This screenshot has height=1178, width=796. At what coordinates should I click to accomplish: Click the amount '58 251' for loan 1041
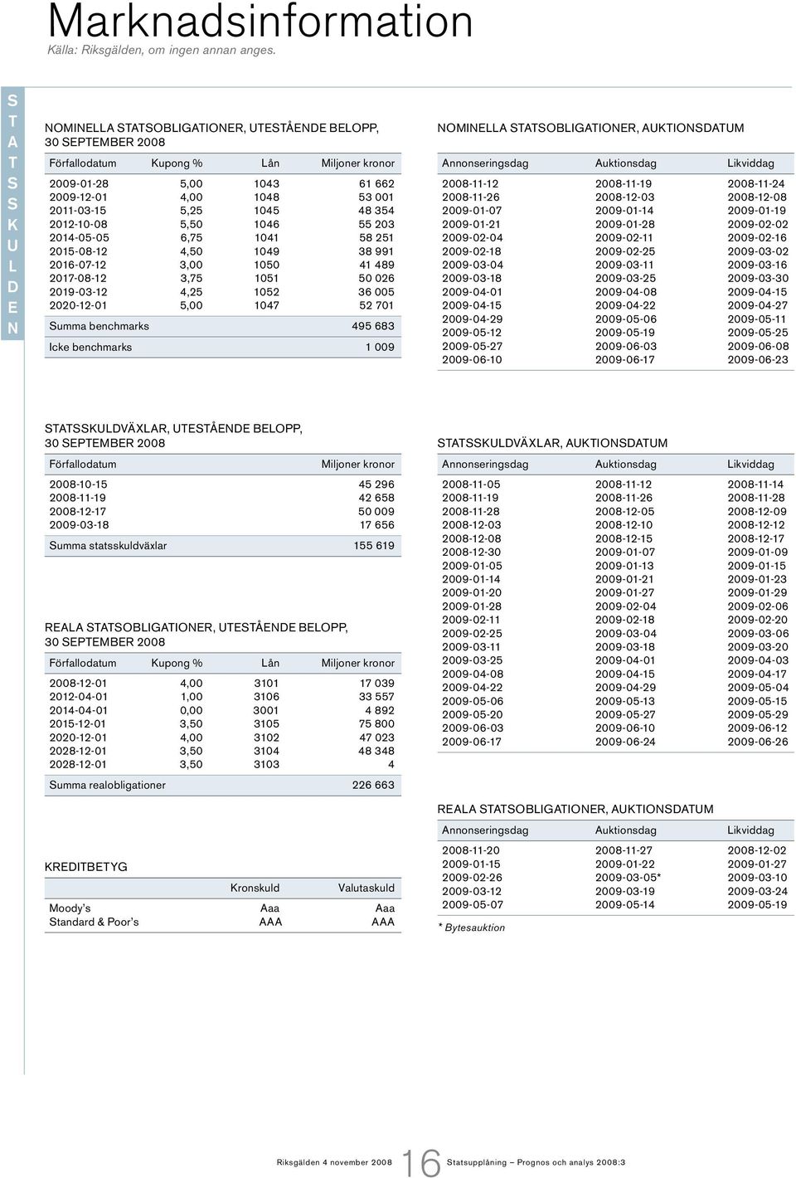376,237
